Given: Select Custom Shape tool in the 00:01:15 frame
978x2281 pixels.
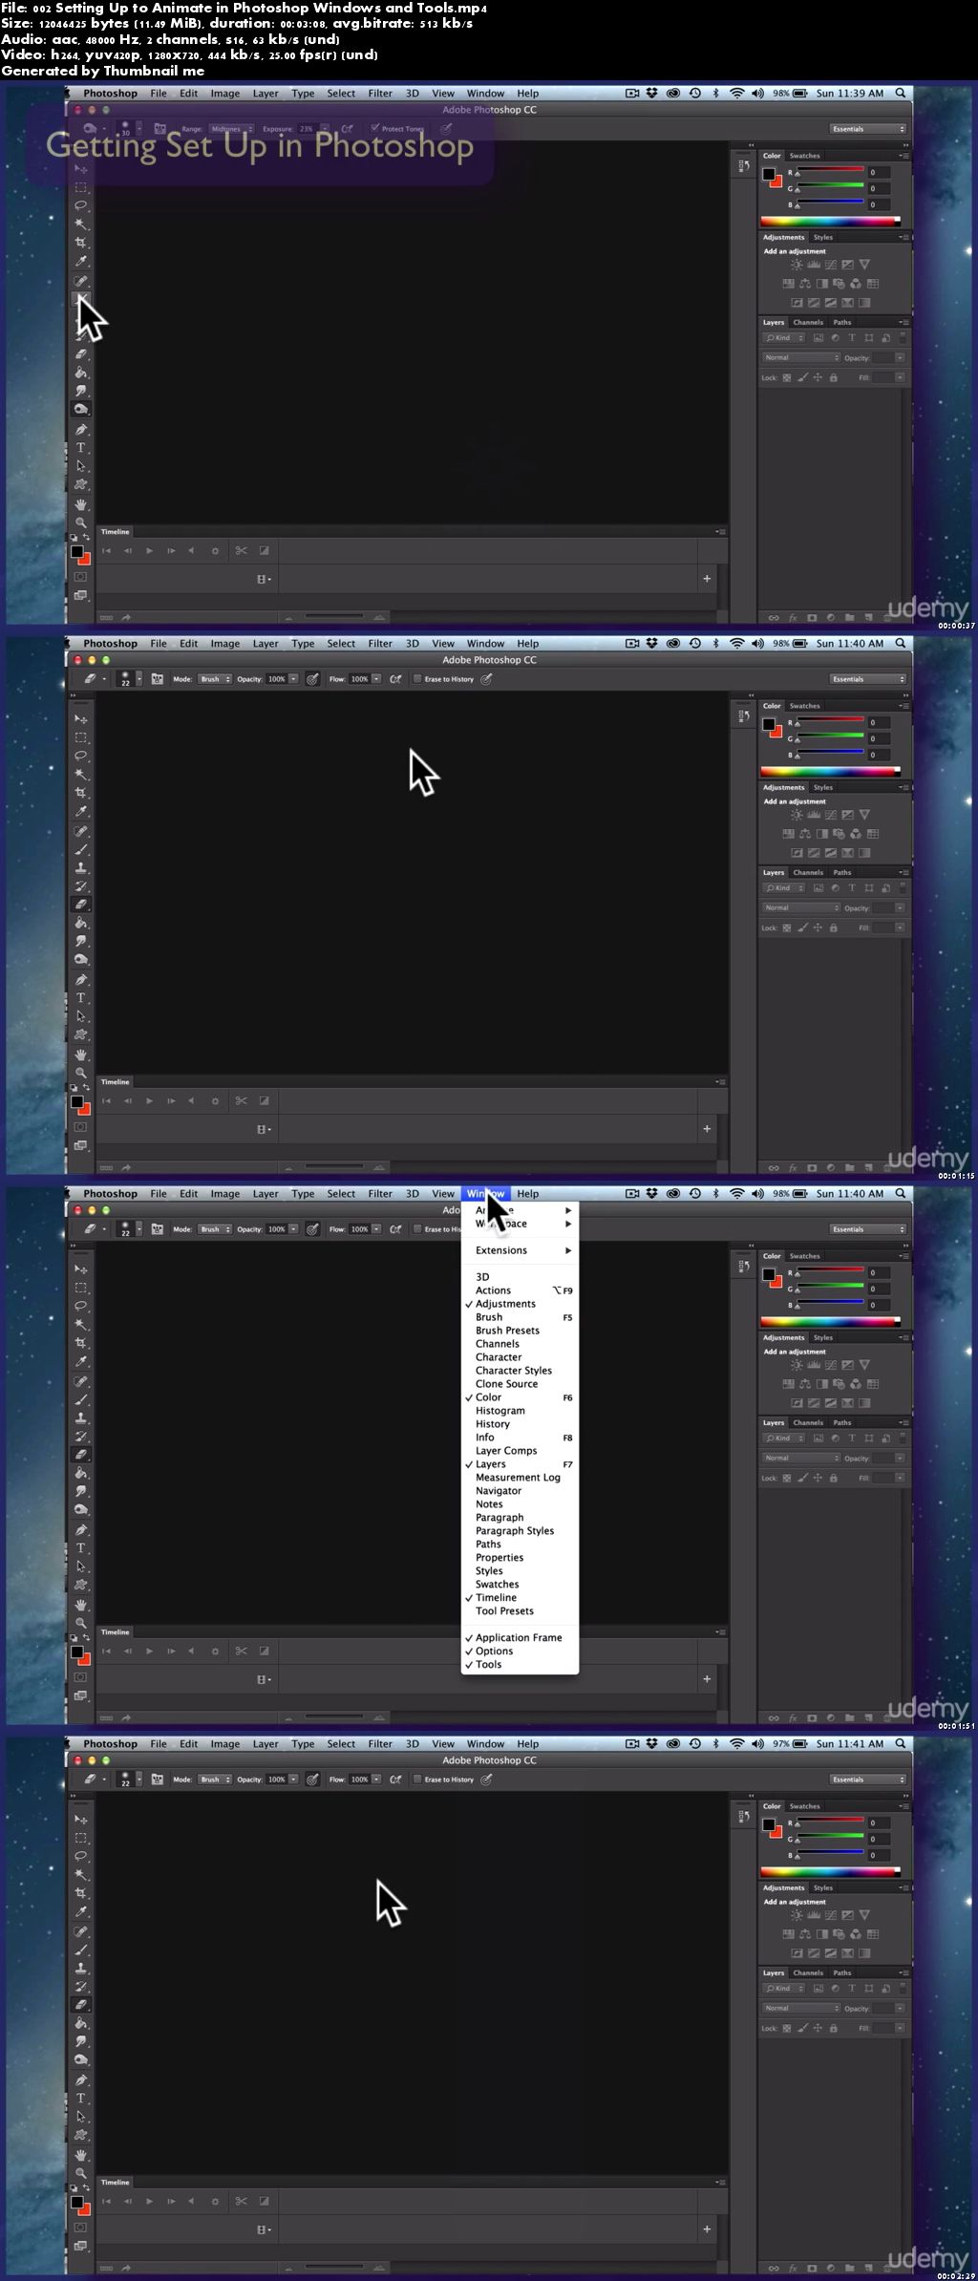Looking at the screenshot, I should point(81,1034).
